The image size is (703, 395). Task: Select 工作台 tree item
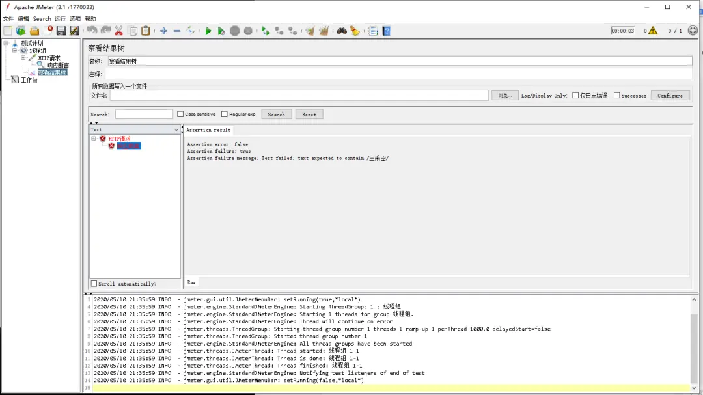(29, 80)
